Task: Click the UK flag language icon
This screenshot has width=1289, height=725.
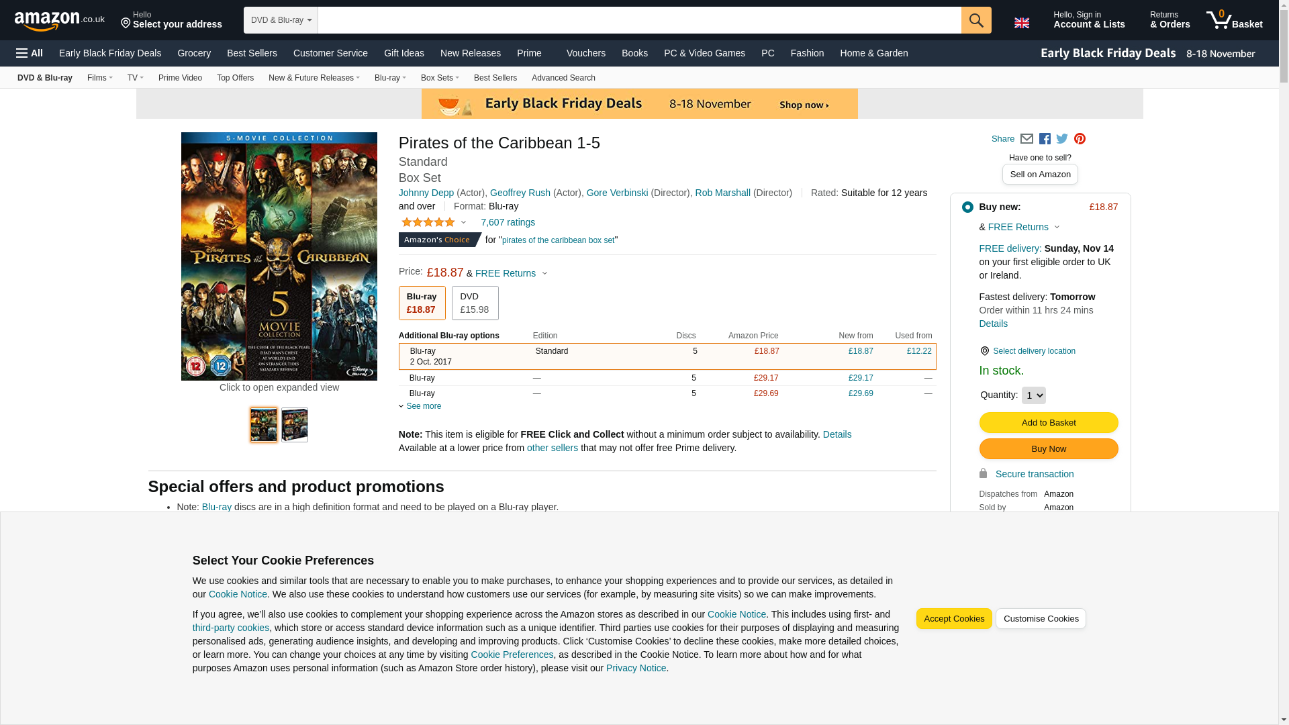Action: 1021,23
